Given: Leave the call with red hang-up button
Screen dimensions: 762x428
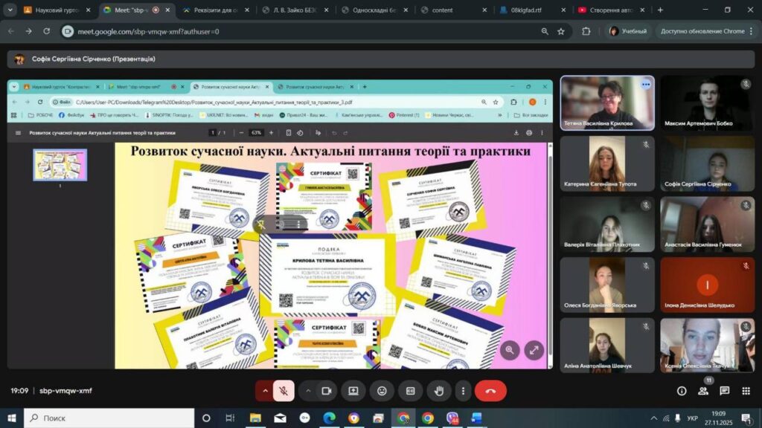Looking at the screenshot, I should (490, 391).
